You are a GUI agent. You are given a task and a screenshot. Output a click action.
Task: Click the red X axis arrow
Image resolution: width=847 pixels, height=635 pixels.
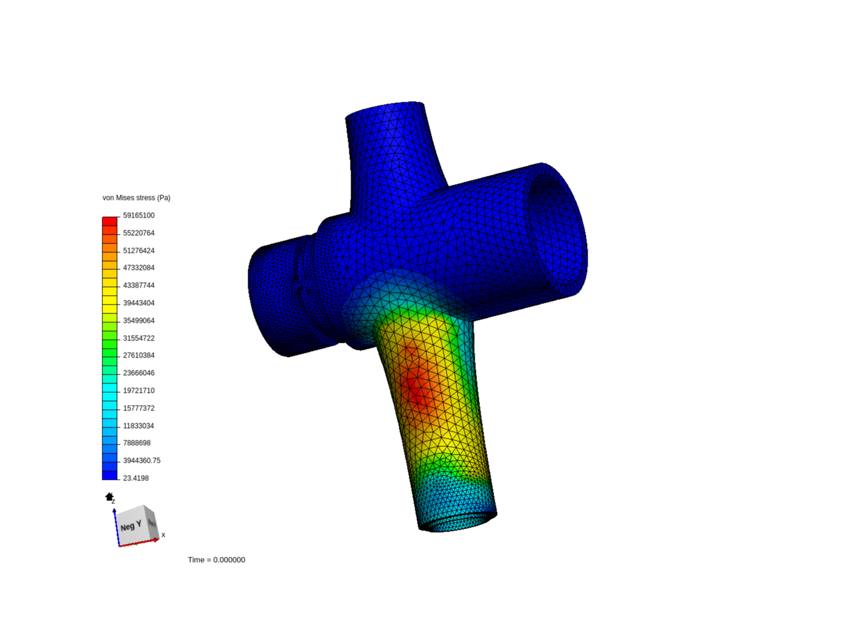coord(139,543)
